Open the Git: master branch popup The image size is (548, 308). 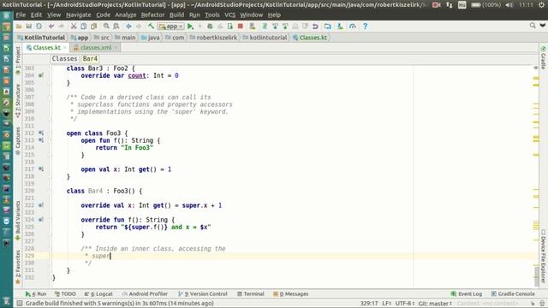click(435, 303)
